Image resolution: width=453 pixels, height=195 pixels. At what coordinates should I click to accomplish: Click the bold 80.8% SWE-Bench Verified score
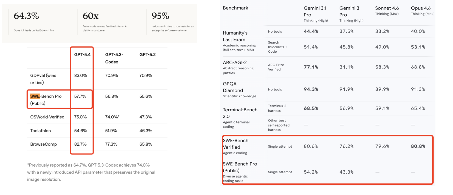(x=418, y=146)
